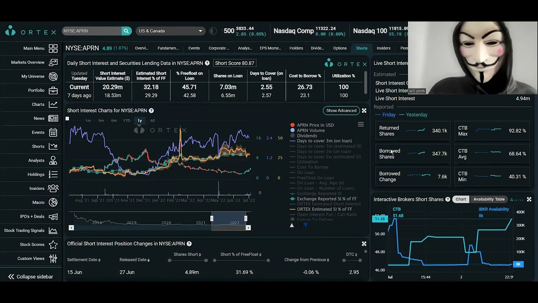The width and height of the screenshot is (538, 303).
Task: Toggle Exchange Reported SI % of FF series
Action: point(323,199)
